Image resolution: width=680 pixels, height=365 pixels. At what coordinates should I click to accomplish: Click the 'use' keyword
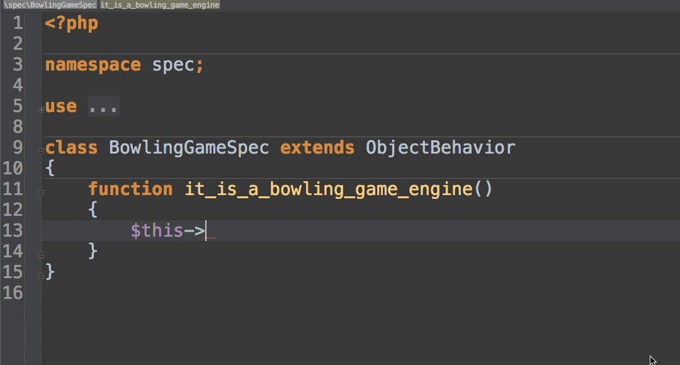tap(60, 106)
